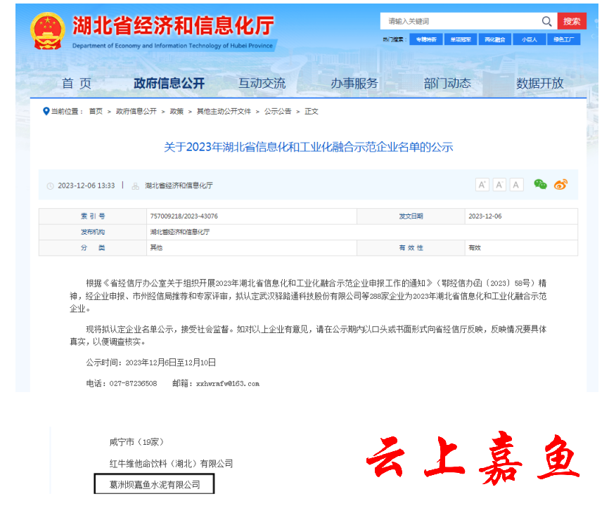Go to the 互动交流 navigation tab

(x=262, y=84)
